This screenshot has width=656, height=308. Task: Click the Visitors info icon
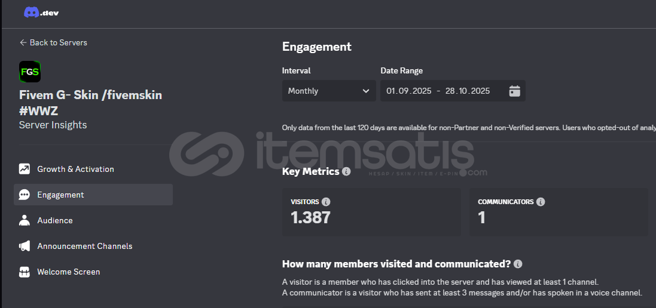pyautogui.click(x=326, y=202)
